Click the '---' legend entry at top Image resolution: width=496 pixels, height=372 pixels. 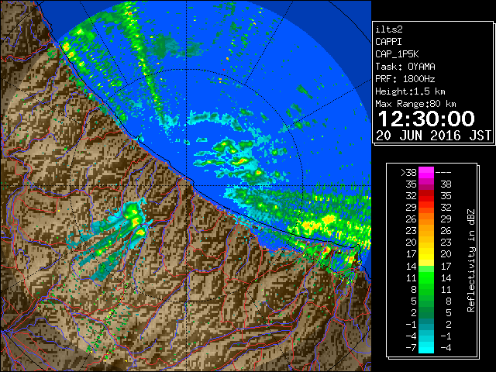pyautogui.click(x=443, y=173)
